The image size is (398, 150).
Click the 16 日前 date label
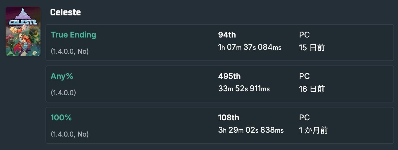(312, 89)
